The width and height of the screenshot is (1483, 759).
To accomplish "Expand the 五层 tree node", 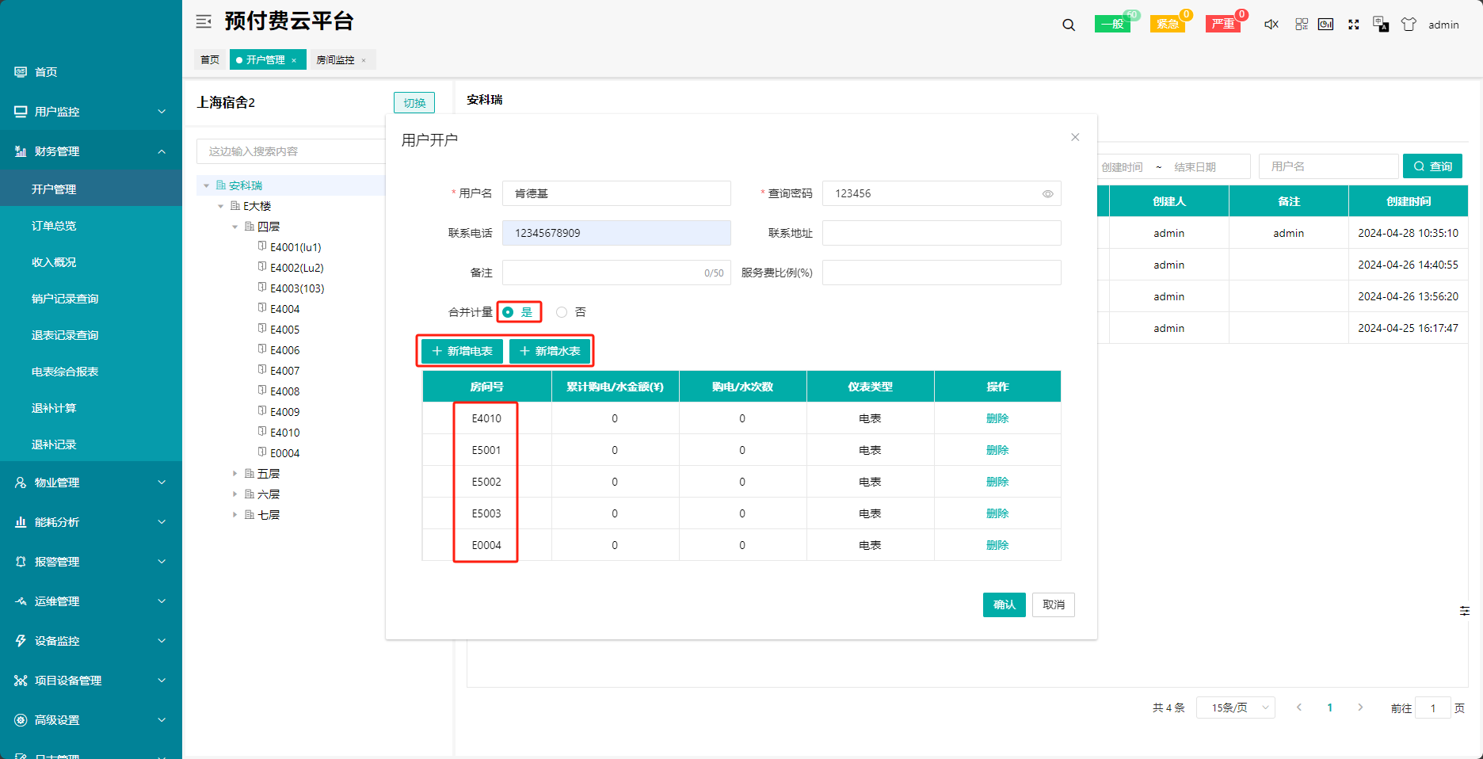I will (234, 474).
